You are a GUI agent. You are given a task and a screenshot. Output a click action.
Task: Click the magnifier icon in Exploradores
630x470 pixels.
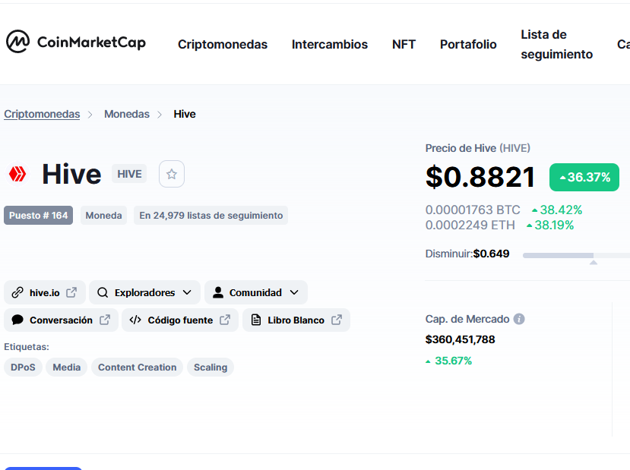[103, 292]
